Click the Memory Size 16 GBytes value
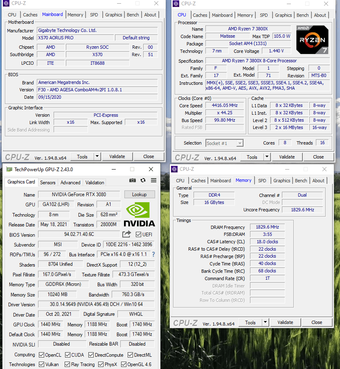Image resolution: width=340 pixels, height=369 pixels. tap(214, 202)
